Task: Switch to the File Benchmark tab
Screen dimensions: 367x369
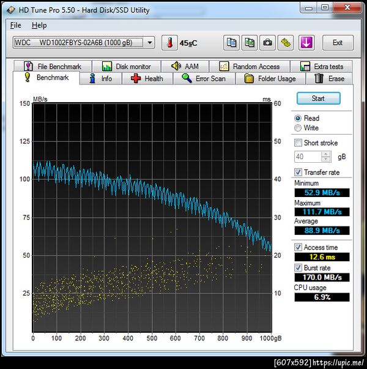Action: [53, 66]
